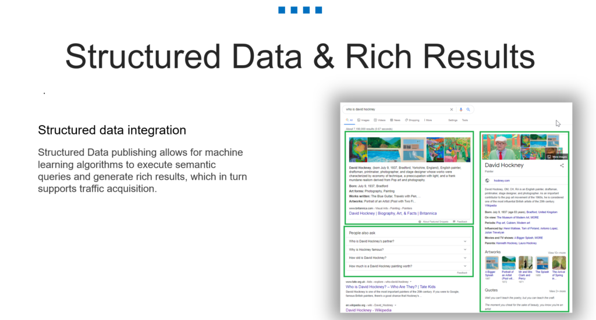Select the "A Bigger Splash" artwork thumbnail

(x=492, y=262)
